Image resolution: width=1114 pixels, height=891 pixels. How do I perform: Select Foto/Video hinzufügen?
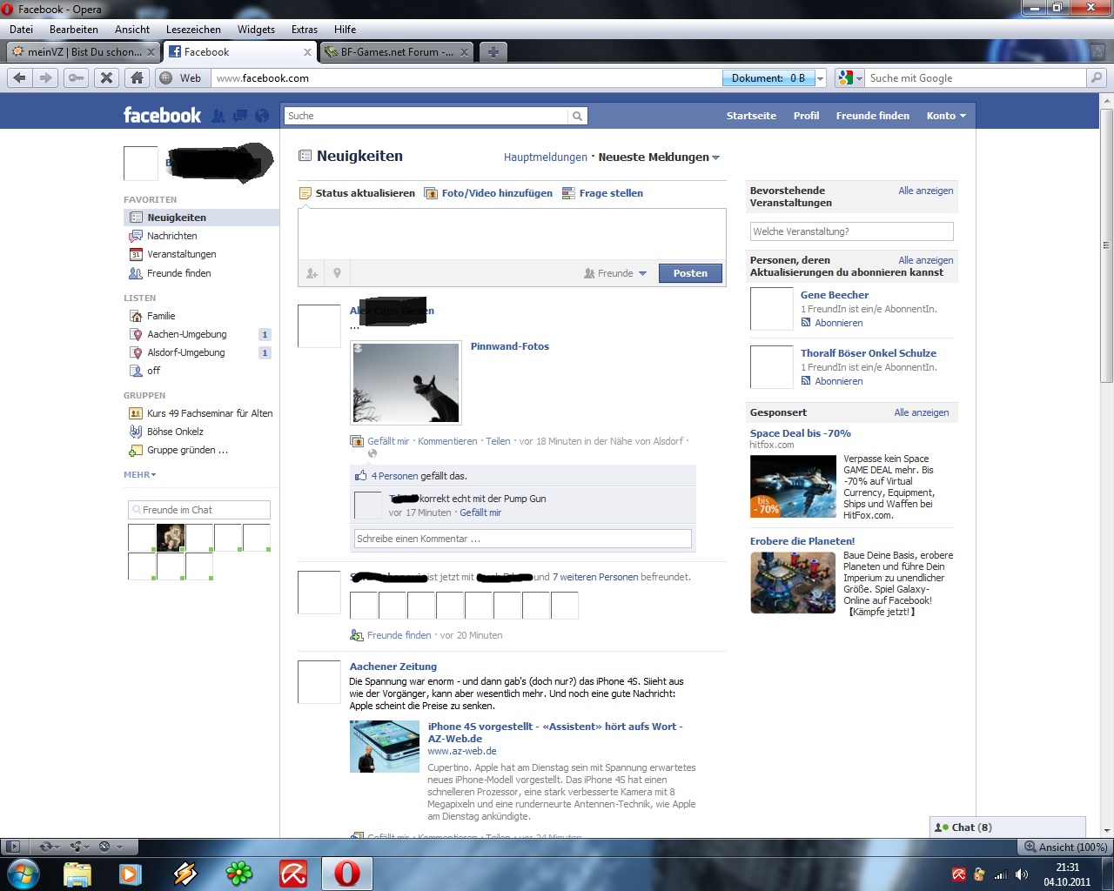coord(488,193)
